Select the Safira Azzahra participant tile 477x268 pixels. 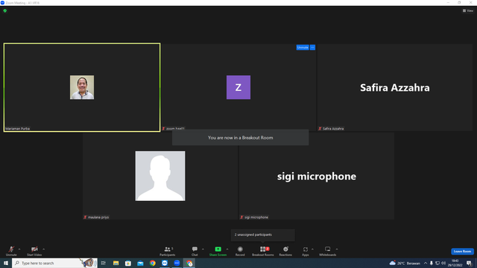pyautogui.click(x=395, y=88)
